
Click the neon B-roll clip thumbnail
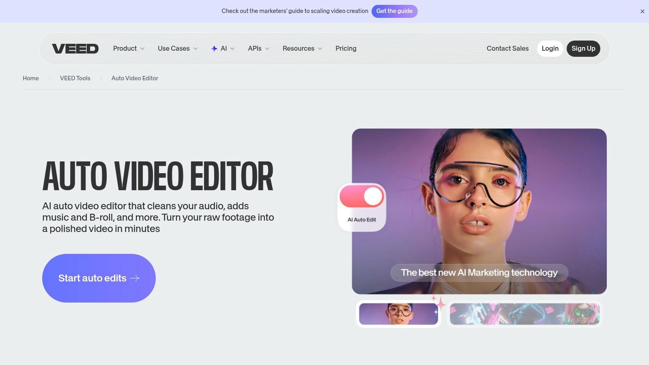(x=524, y=314)
